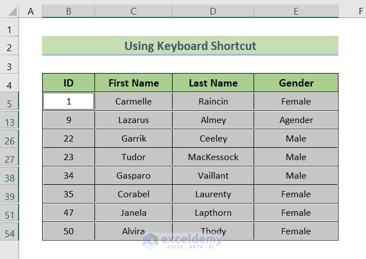The image size is (366, 259).
Task: Click the First Name header cell
Action: pyautogui.click(x=133, y=83)
